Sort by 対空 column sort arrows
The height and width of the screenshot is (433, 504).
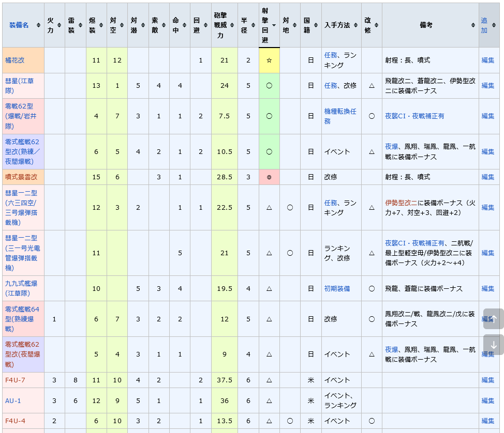coord(122,25)
